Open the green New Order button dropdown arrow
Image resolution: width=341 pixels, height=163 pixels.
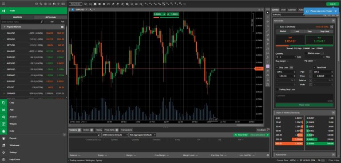(268, 135)
